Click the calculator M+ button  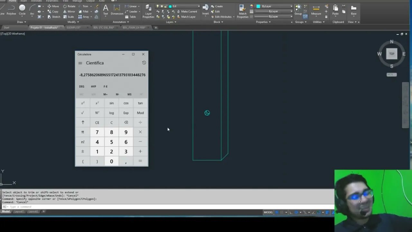point(105,94)
